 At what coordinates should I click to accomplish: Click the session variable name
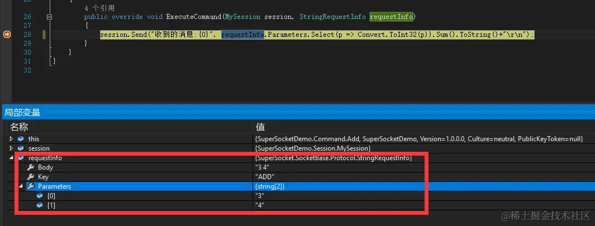pos(39,148)
